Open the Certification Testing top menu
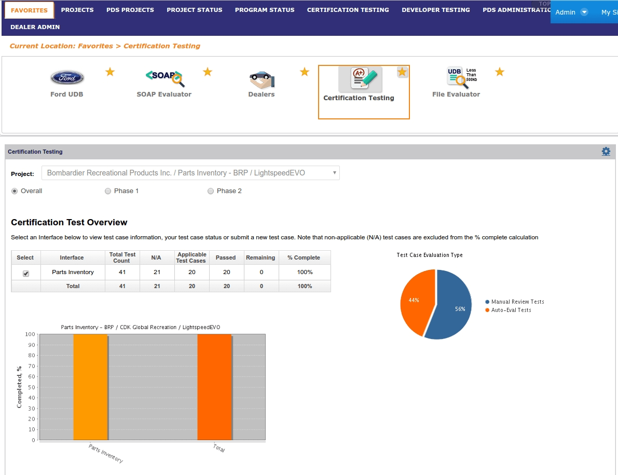 pos(348,10)
